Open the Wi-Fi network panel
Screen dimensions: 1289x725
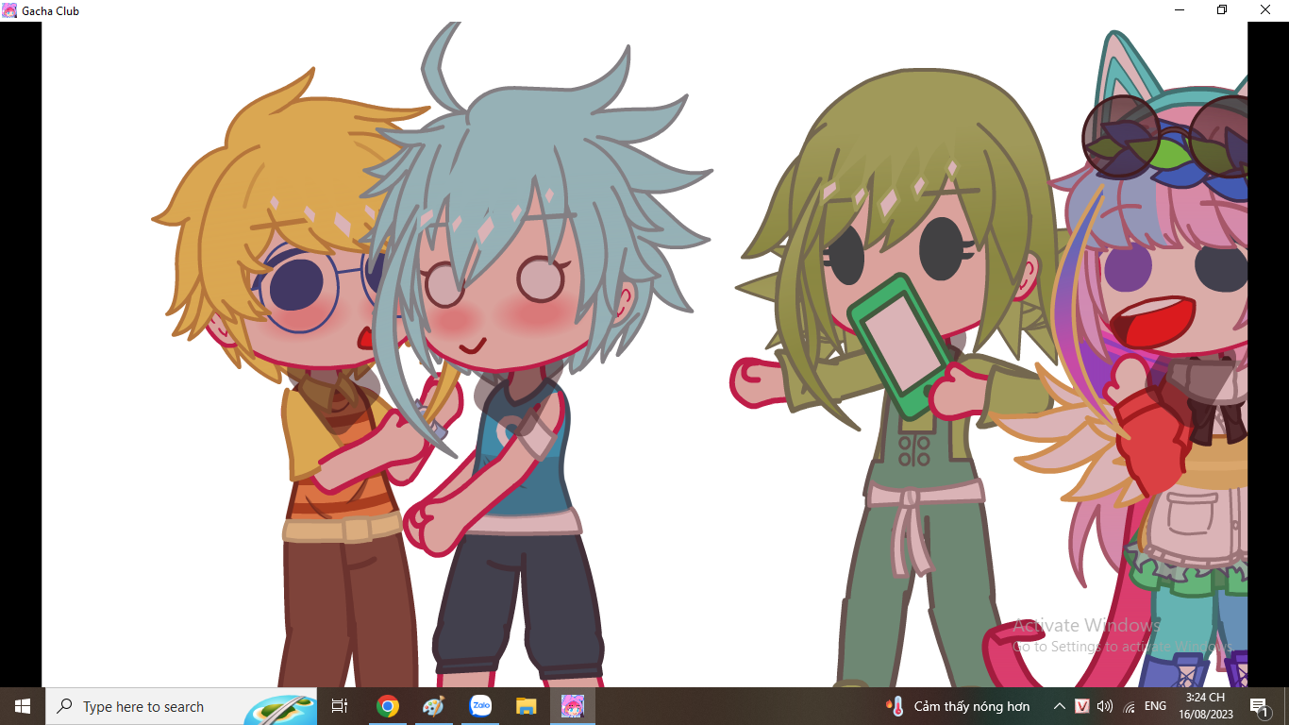click(1129, 706)
